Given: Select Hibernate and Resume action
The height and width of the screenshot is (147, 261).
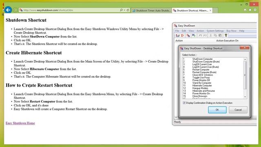Looking at the screenshot, I should click(x=213, y=91).
